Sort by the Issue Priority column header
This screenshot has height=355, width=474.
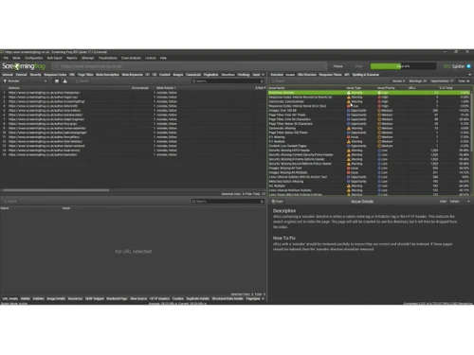point(386,88)
